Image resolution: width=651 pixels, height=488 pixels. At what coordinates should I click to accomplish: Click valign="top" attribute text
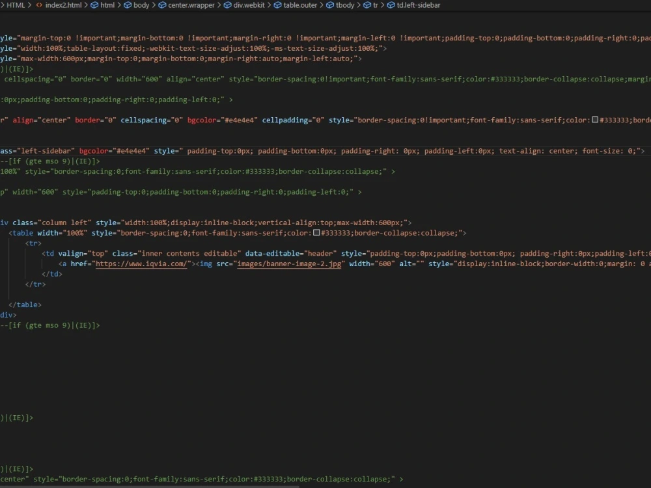pos(83,254)
